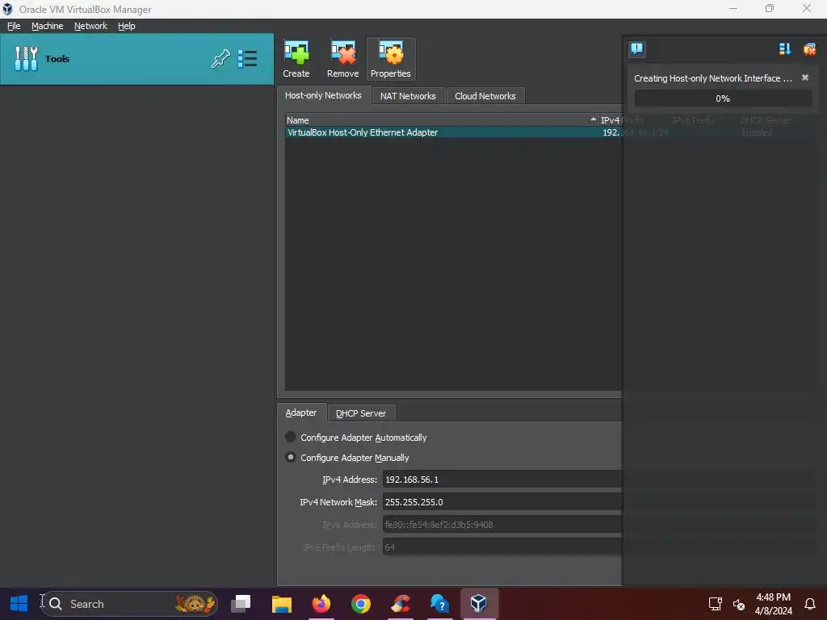Viewport: 827px width, 620px height.
Task: Click the IPv6 Address field
Action: click(x=502, y=525)
